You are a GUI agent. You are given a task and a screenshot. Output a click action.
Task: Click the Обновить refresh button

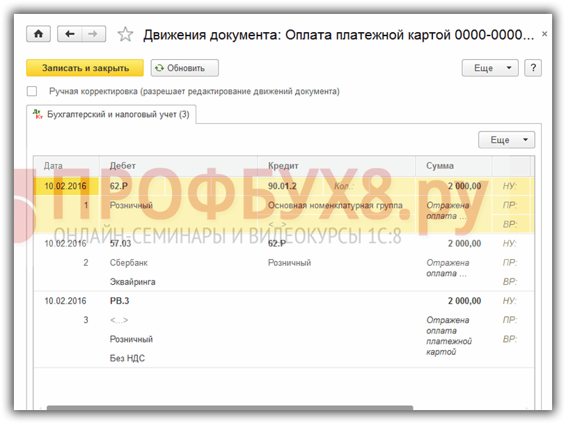pyautogui.click(x=184, y=68)
